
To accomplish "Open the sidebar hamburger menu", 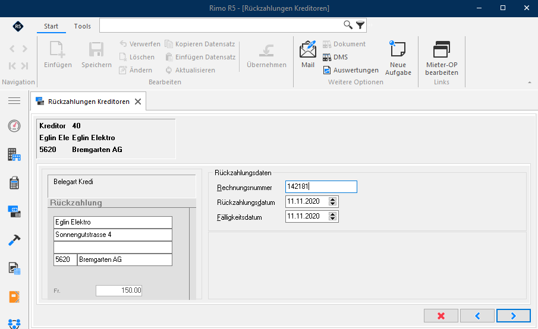I will [x=14, y=101].
